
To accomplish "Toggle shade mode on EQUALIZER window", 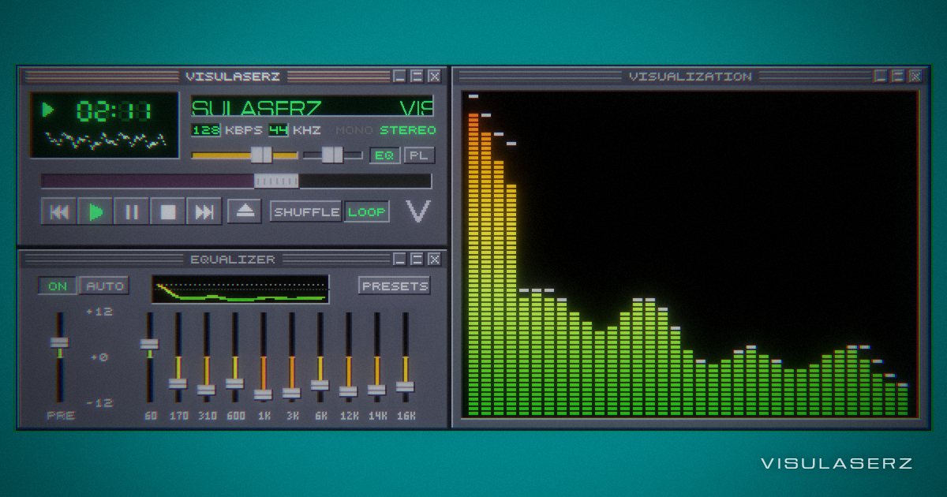I will pos(417,258).
